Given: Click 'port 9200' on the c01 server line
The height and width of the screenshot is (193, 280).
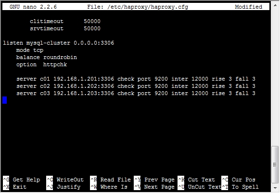Looking at the screenshot, I should click(x=153, y=79).
